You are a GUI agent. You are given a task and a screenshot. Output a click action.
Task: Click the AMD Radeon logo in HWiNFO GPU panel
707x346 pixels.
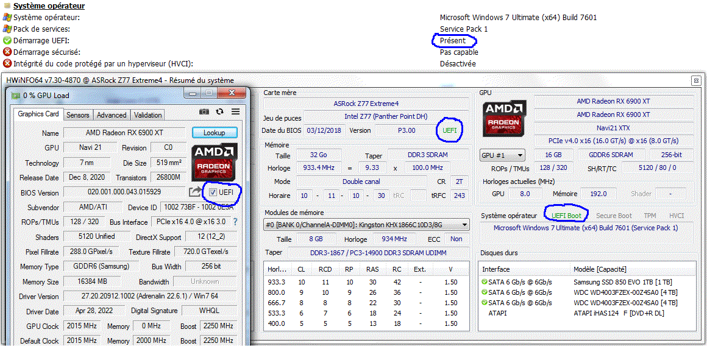click(505, 119)
